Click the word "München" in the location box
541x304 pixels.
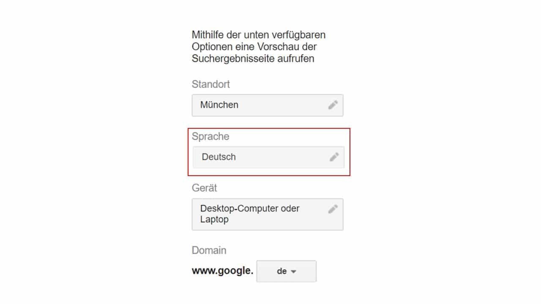[219, 105]
